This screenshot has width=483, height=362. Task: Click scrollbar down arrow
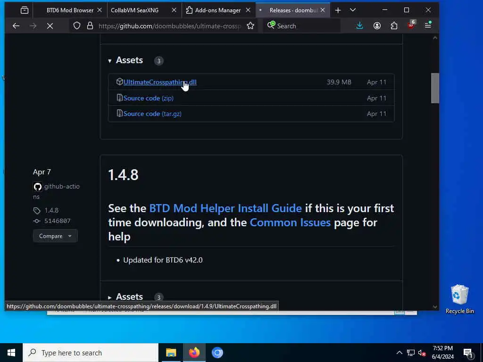(435, 306)
